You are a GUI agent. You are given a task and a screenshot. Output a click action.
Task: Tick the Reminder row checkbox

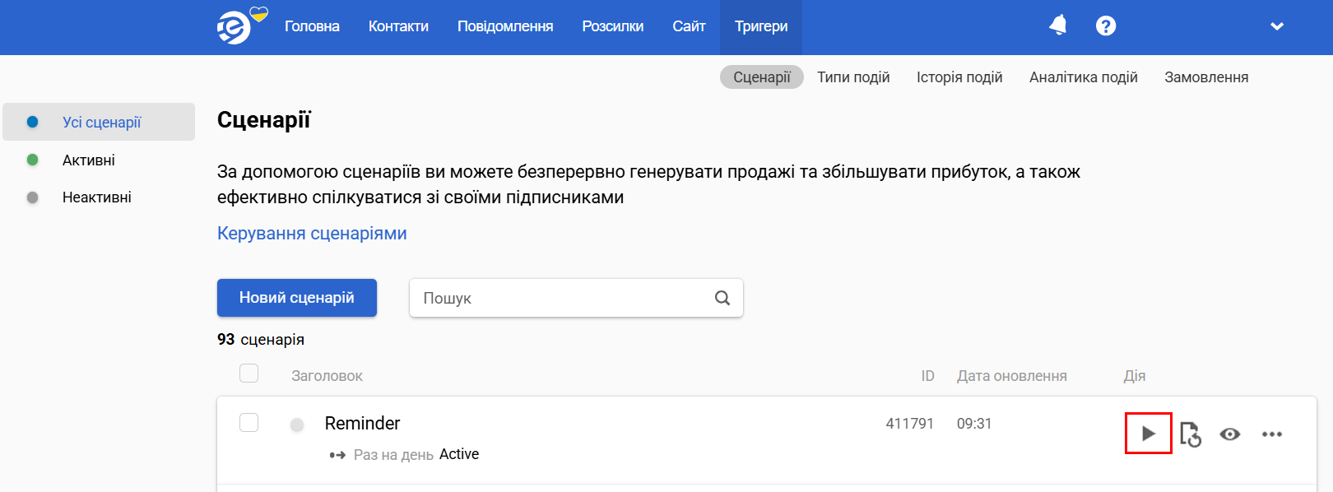click(x=248, y=422)
